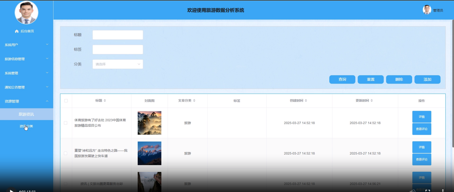454x192 pixels.
Task: Expand the 系统用户 menu
Action: [x=27, y=45]
